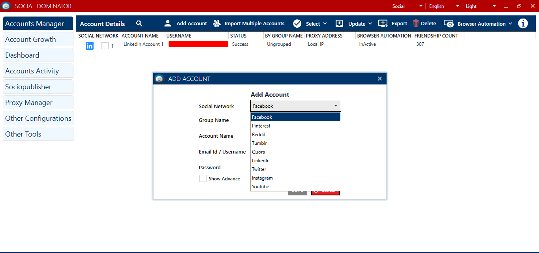Open the English language dropdown
539x253 pixels.
(444, 6)
